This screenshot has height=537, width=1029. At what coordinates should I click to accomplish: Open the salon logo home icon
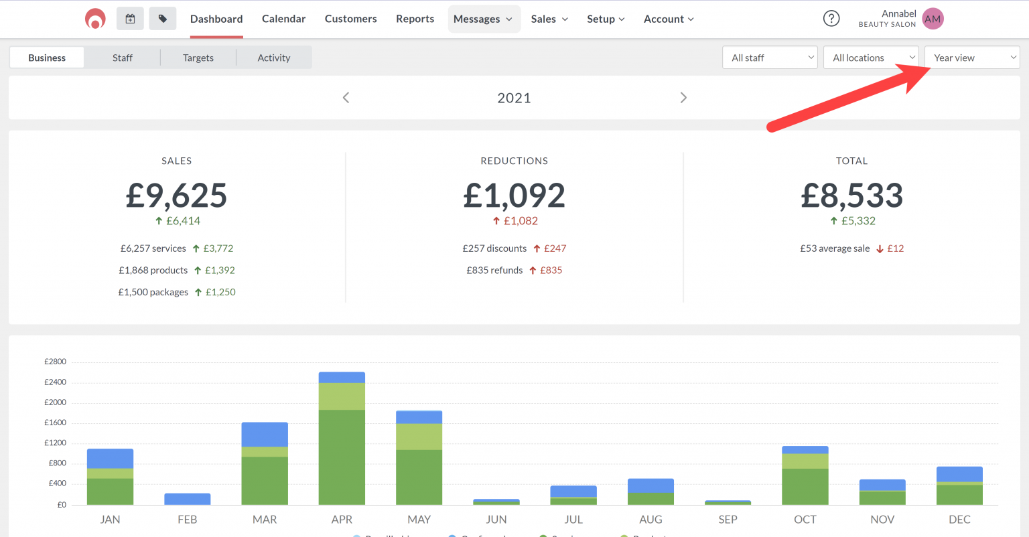(x=95, y=19)
